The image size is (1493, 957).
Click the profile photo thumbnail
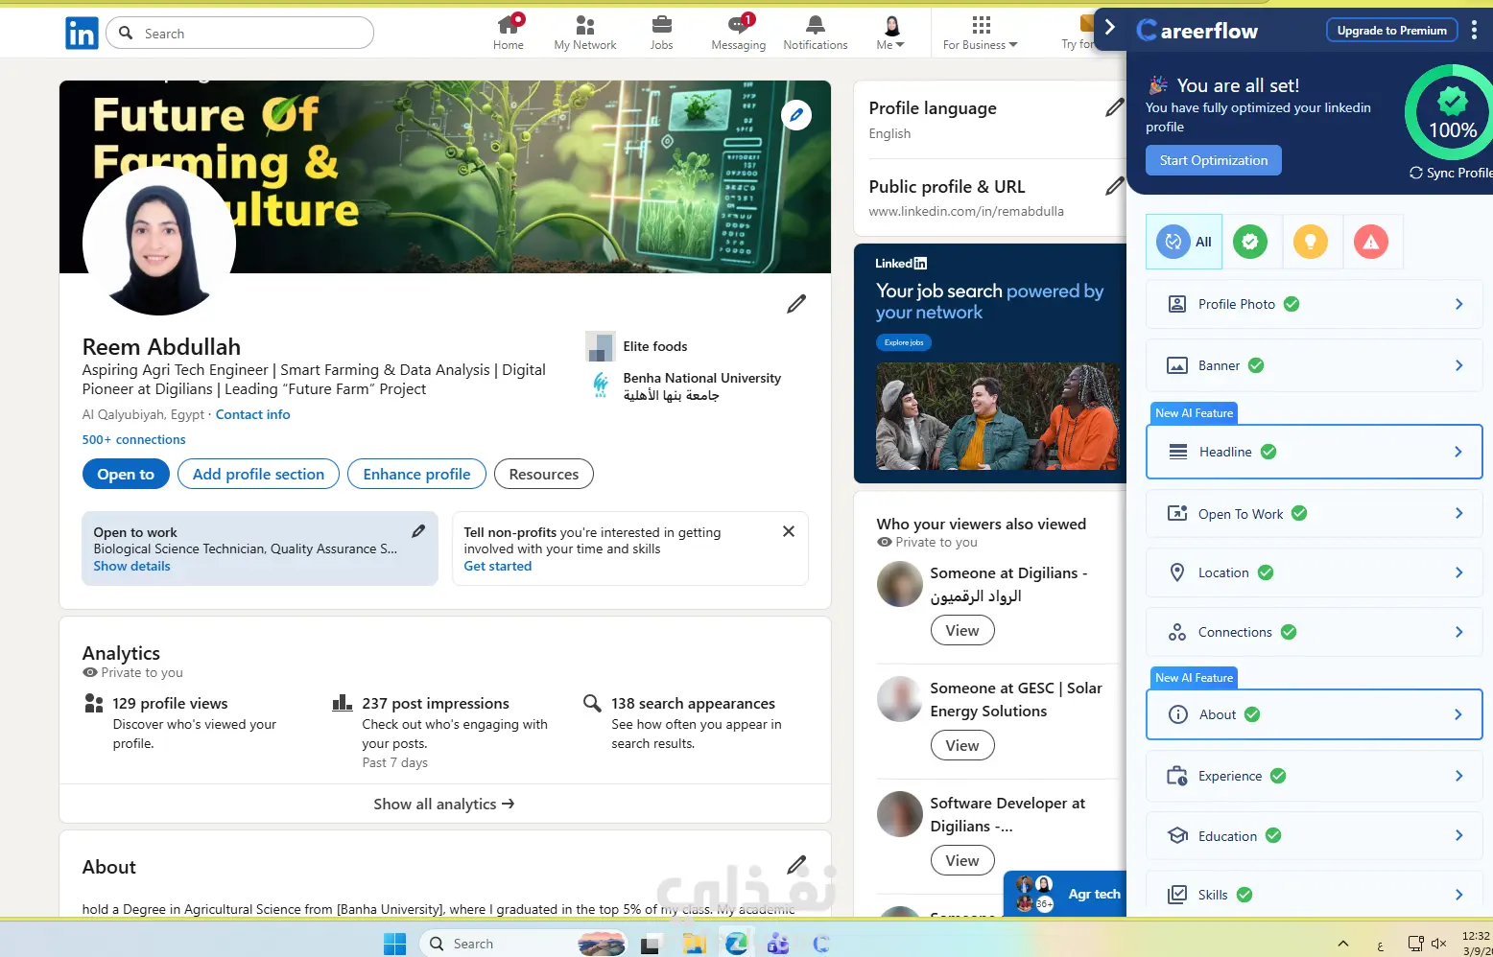(x=159, y=240)
